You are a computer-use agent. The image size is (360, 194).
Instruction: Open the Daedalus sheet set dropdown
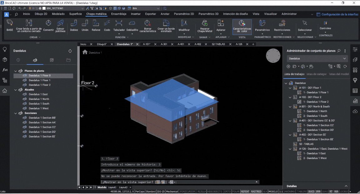(317, 59)
